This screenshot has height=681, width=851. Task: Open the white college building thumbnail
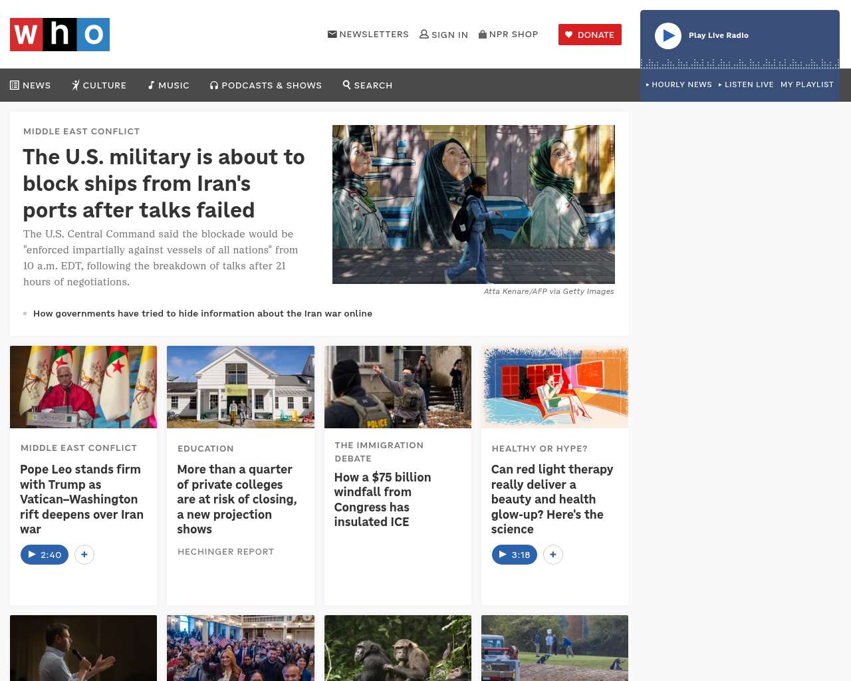[x=241, y=387]
